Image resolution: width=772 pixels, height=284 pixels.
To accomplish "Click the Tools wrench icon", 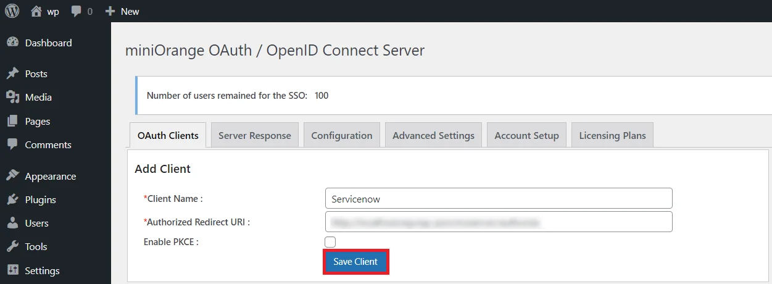I will pos(12,246).
